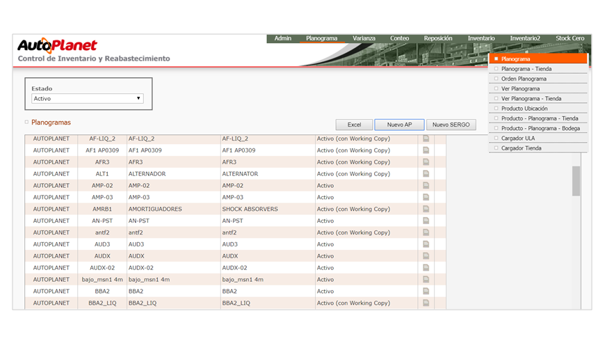Screen dimensions: 605x348
Task: Click the vertical scrollbar thumb
Action: point(576,181)
